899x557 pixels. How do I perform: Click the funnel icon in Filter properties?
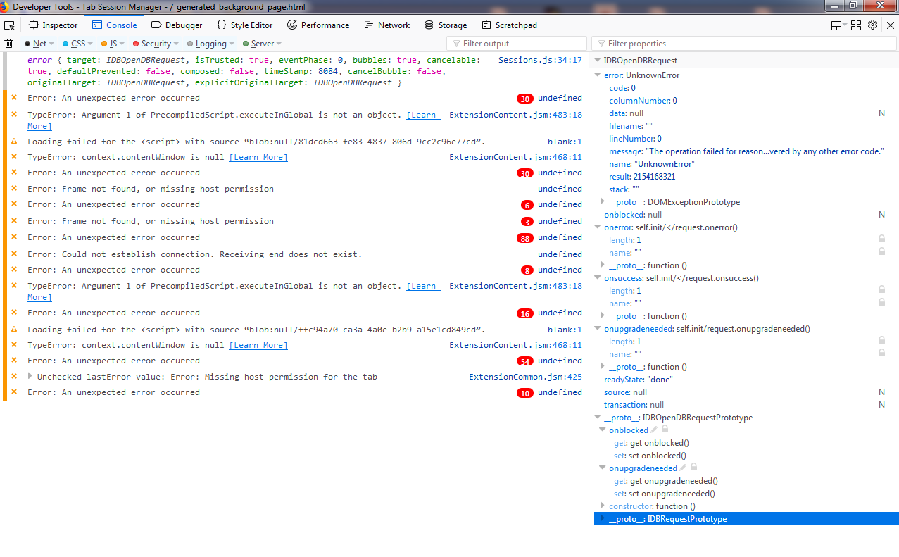[x=601, y=44]
